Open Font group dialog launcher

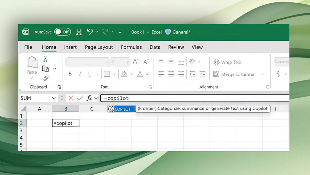pyautogui.click(x=150, y=87)
